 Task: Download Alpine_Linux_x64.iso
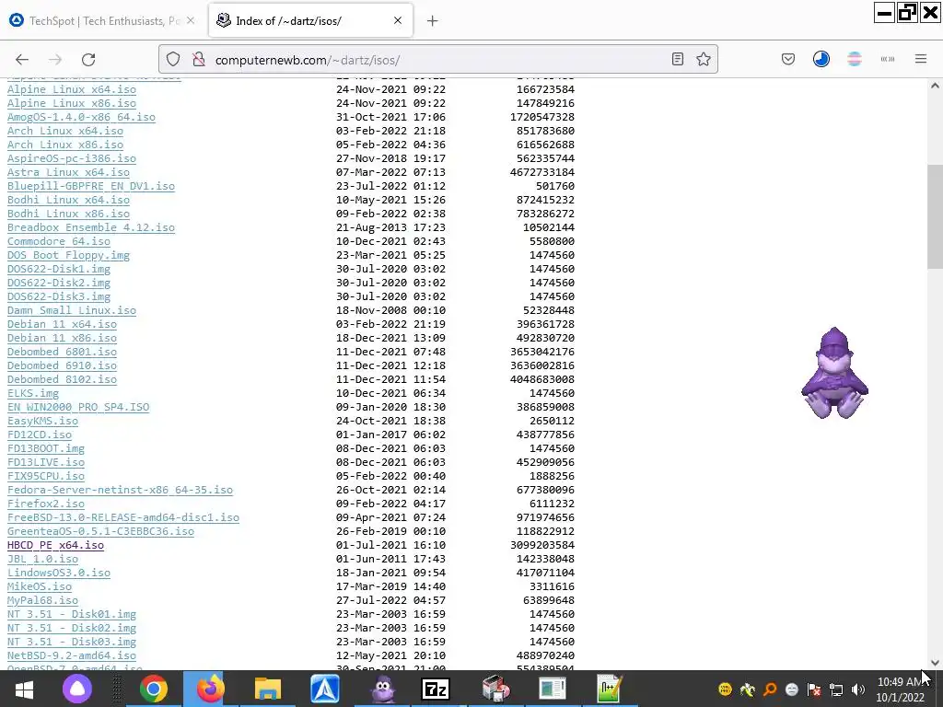point(72,89)
